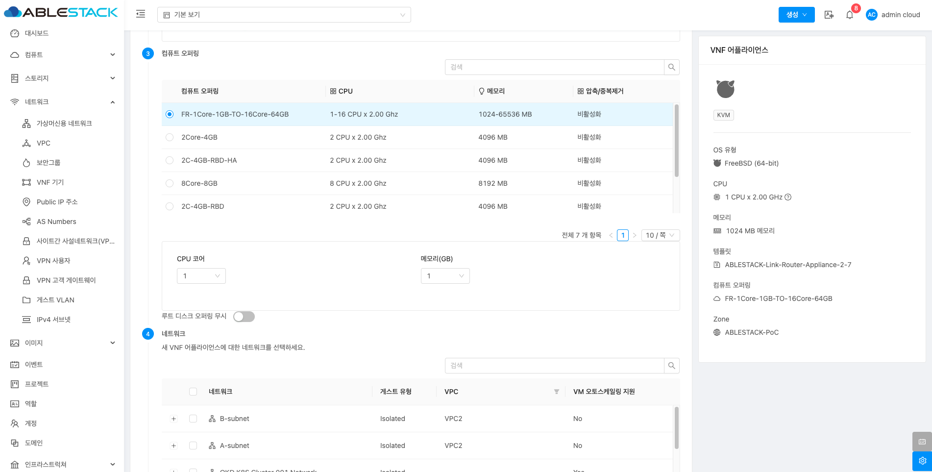
Task: Click the network search magnifier icon
Action: (671, 366)
